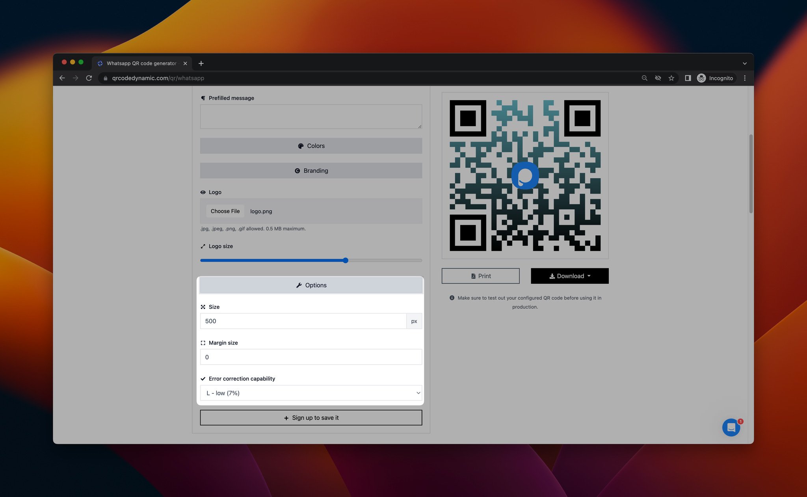Click the px unit label beside Size
Image resolution: width=807 pixels, height=497 pixels.
[x=414, y=321]
